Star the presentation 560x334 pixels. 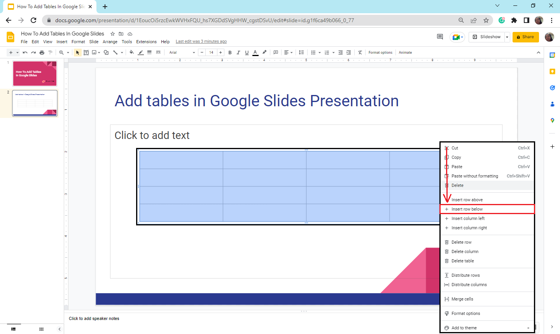(x=112, y=34)
